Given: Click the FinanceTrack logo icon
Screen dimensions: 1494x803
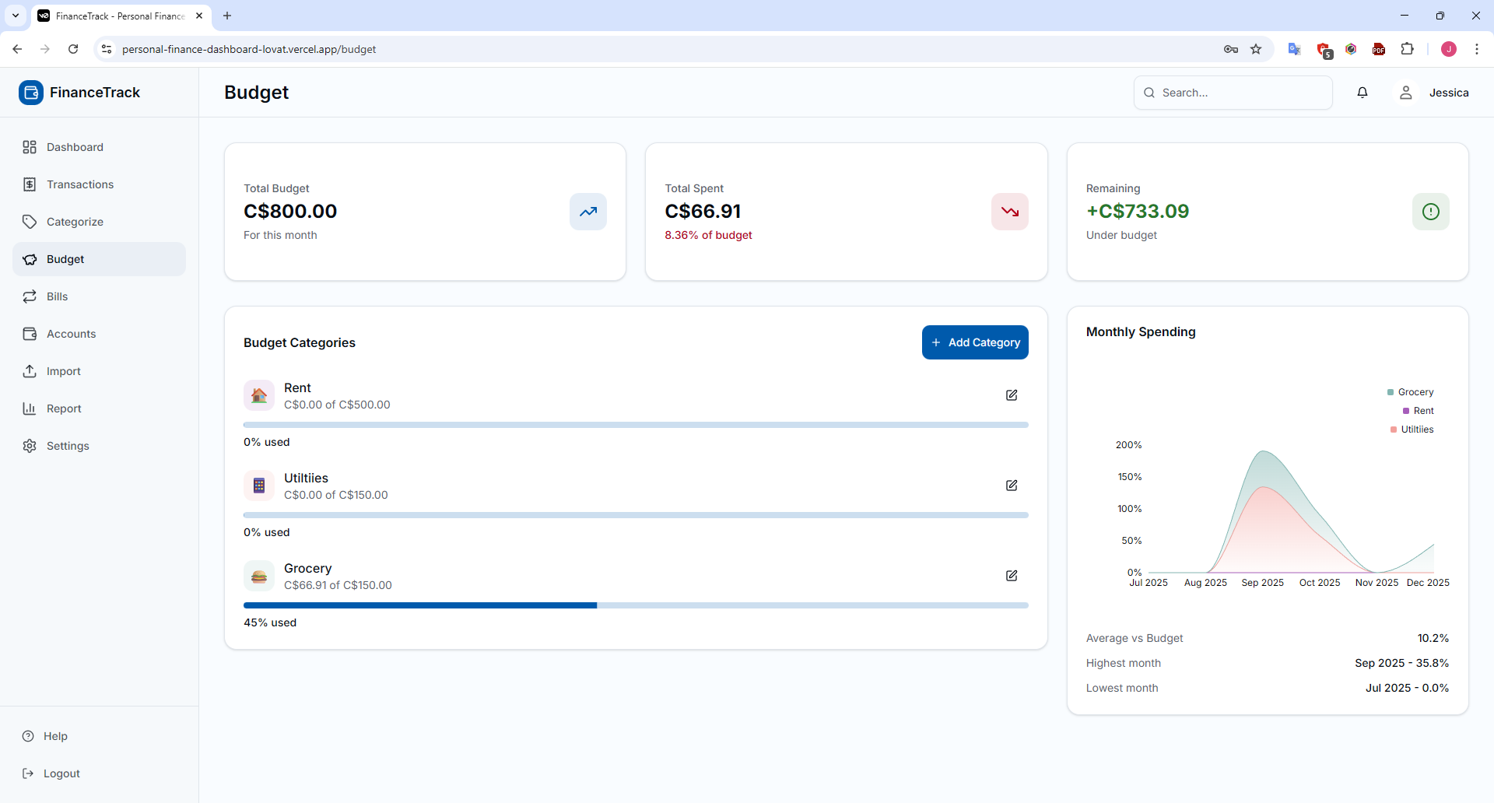Looking at the screenshot, I should click(x=31, y=93).
